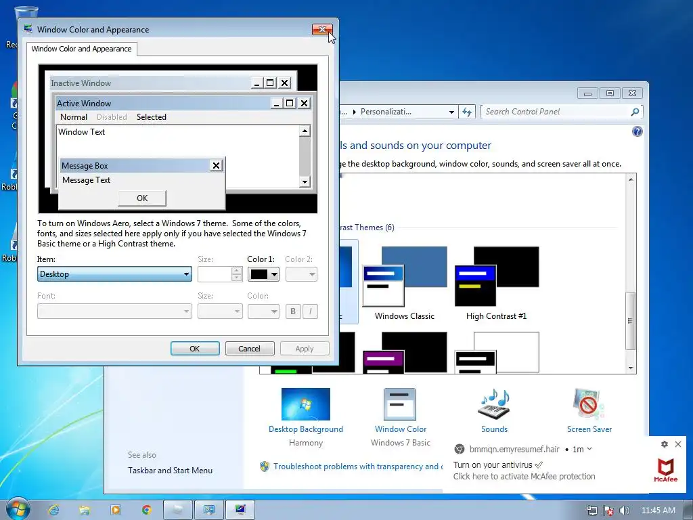Select the Windows Classic theme thumbnail

(405, 276)
